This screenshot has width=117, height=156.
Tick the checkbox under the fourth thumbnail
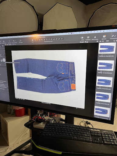(x=99, y=102)
